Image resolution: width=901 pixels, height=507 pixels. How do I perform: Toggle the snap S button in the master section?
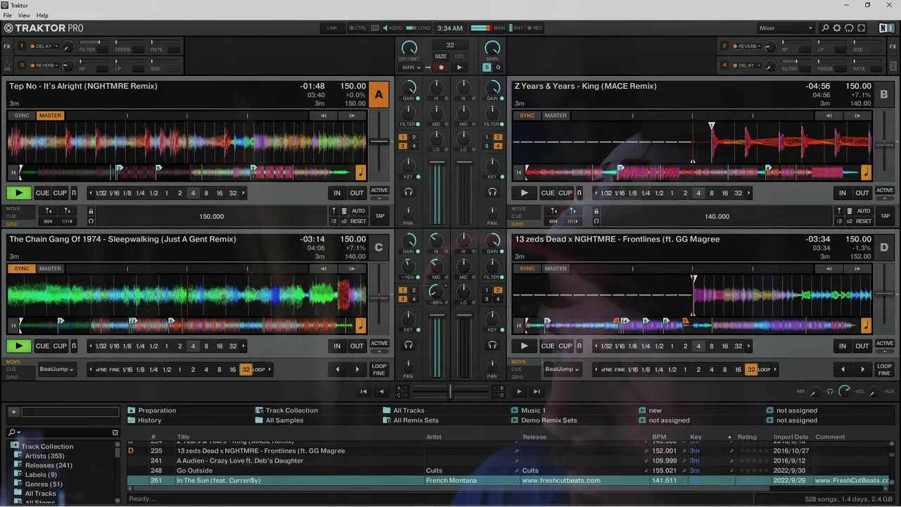pos(486,68)
